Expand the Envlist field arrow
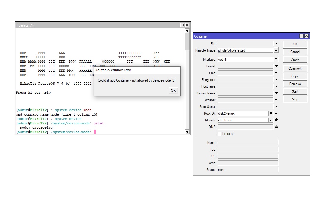The height and width of the screenshot is (202, 321). pyautogui.click(x=276, y=66)
